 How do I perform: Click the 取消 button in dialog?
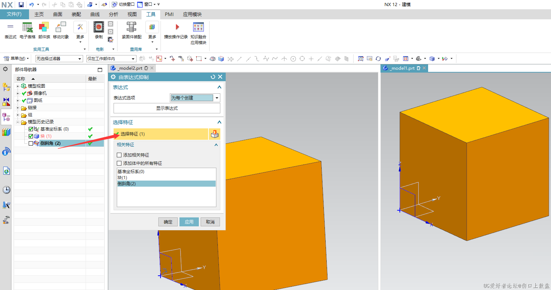coord(210,222)
